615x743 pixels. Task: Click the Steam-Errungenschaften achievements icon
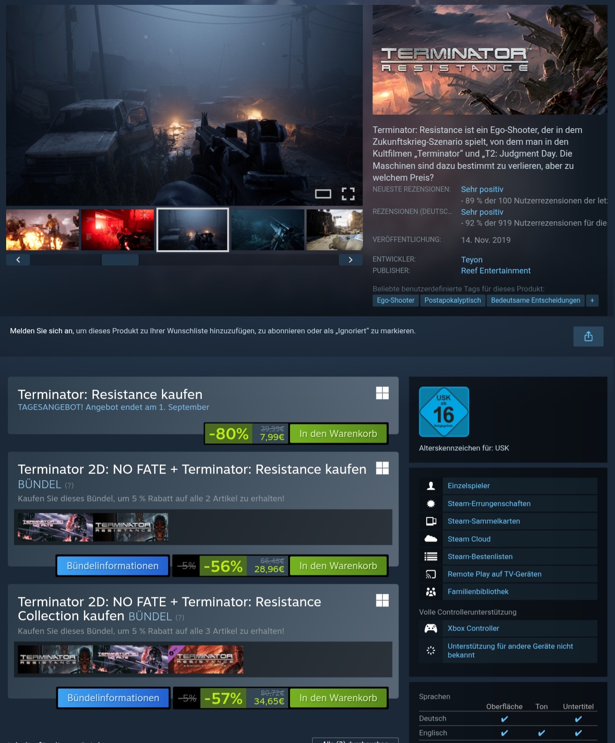coord(431,504)
